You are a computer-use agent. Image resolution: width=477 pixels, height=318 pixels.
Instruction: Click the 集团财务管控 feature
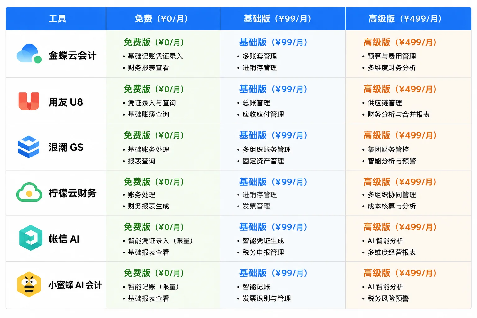coord(388,149)
